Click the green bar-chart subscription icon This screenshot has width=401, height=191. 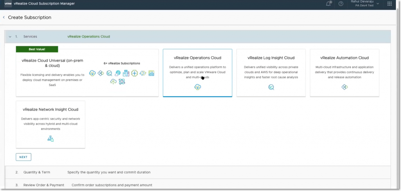point(152,73)
